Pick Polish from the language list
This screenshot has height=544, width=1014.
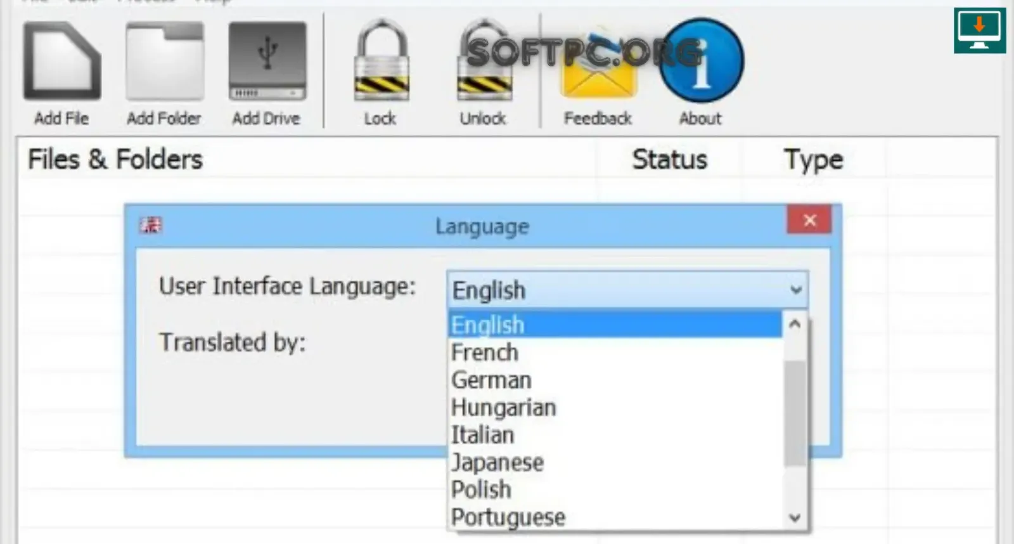[x=615, y=489]
